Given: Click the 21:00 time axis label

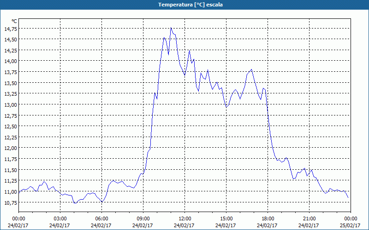Looking at the screenshot, I should click(309, 219).
